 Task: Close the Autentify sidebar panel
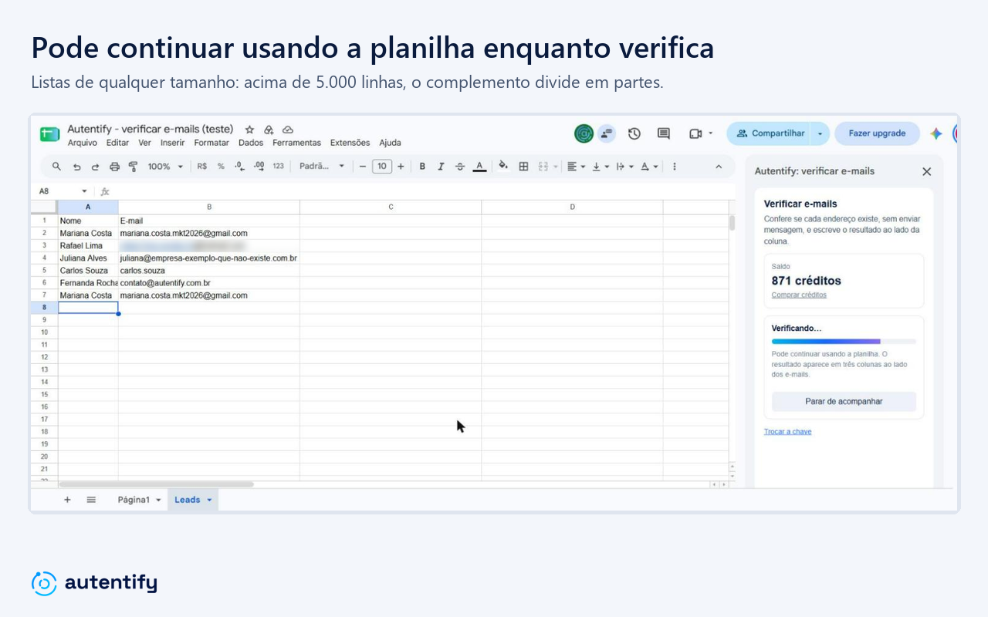[927, 171]
